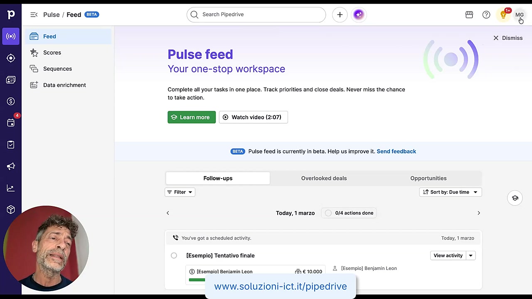Select Sequences in the Pulse menu
The height and width of the screenshot is (299, 532).
[x=57, y=69]
